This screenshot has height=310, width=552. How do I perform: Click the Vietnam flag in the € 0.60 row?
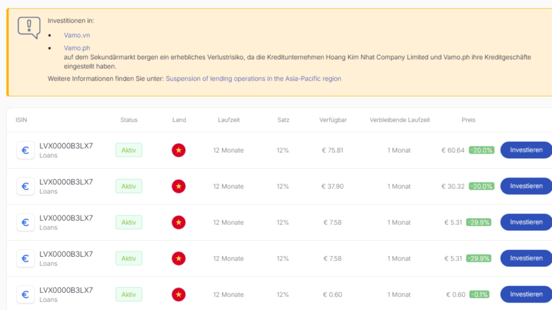pyautogui.click(x=178, y=294)
